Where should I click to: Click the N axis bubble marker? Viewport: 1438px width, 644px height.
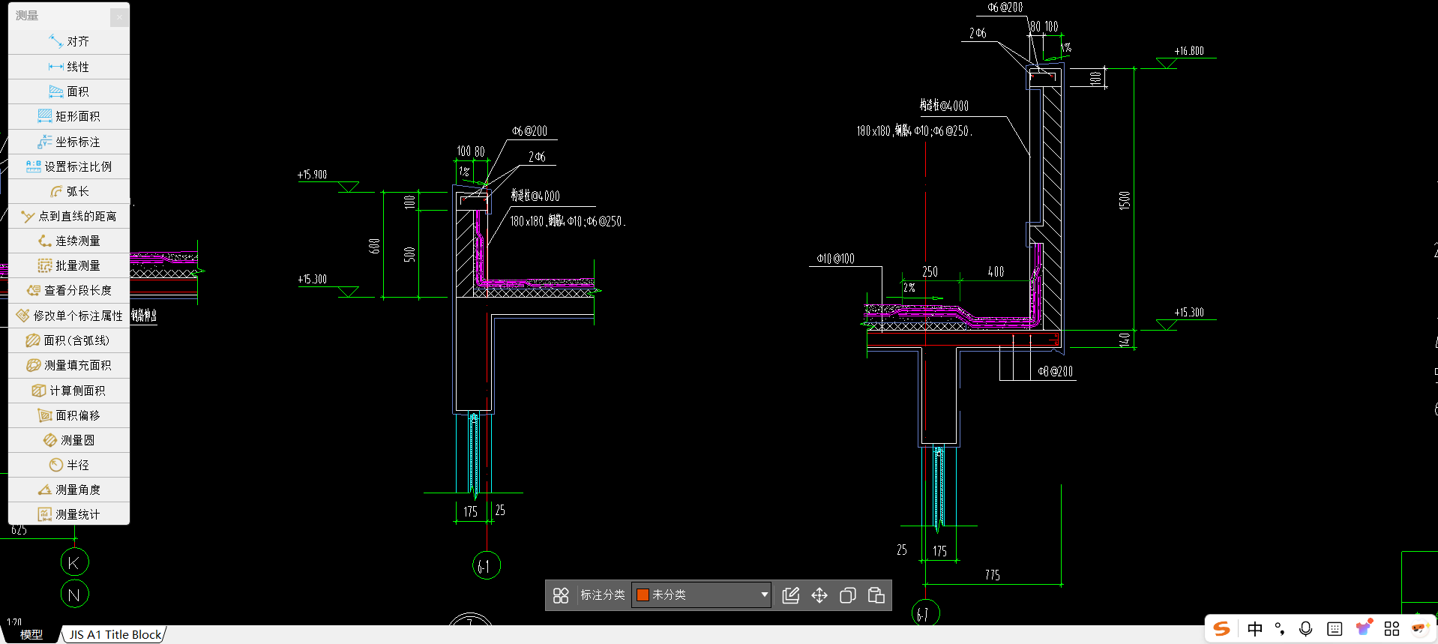[x=74, y=595]
